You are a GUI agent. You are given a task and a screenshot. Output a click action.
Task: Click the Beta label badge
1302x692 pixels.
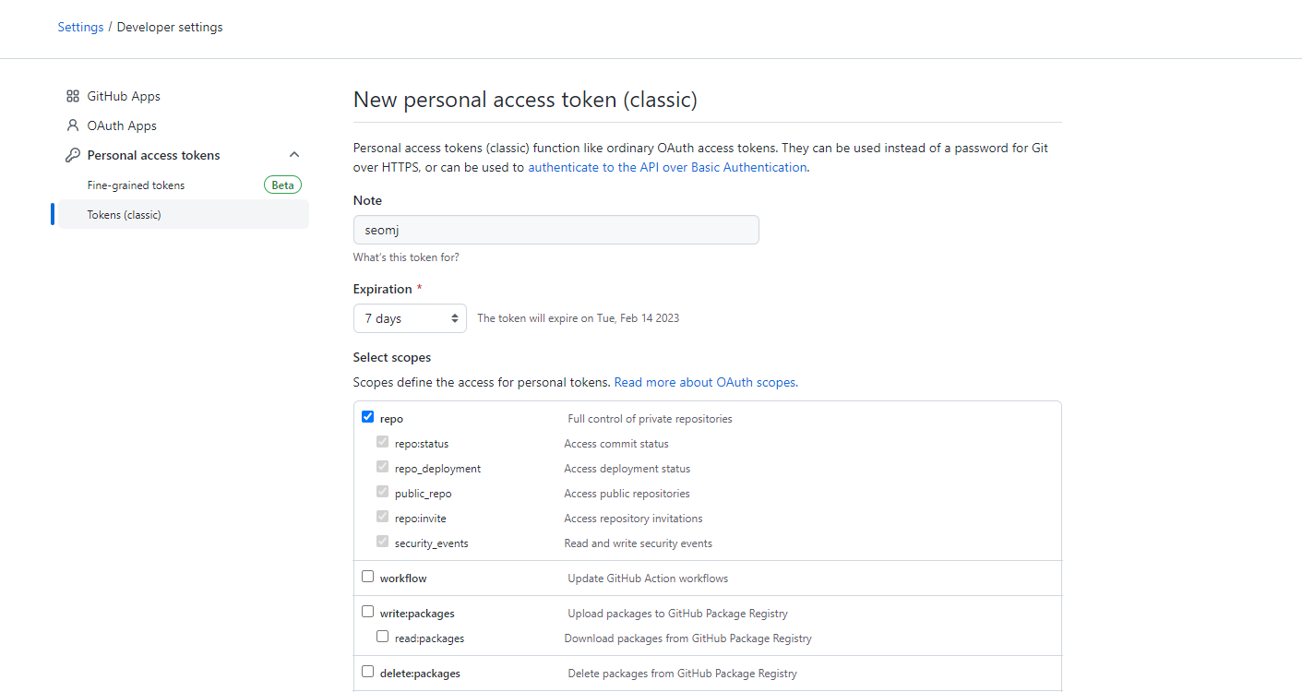pyautogui.click(x=282, y=185)
